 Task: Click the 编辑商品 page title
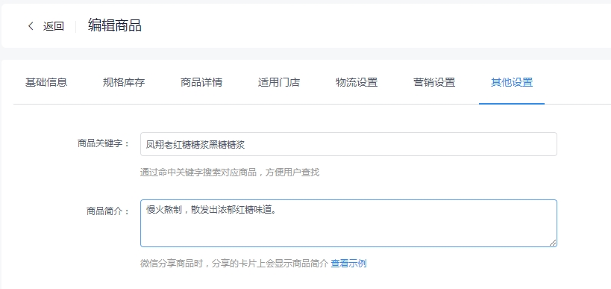[x=115, y=25]
